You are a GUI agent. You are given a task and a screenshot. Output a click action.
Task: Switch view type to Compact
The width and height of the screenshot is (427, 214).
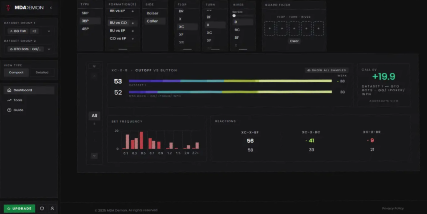point(16,73)
